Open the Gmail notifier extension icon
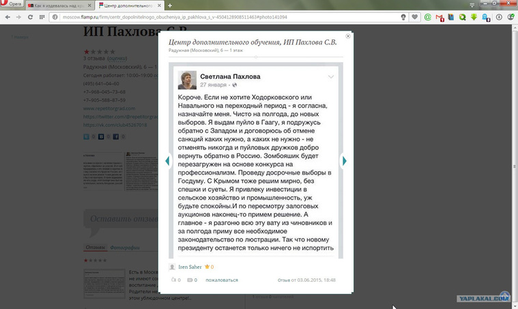Viewport: 518px width, 309px height. coord(440,17)
